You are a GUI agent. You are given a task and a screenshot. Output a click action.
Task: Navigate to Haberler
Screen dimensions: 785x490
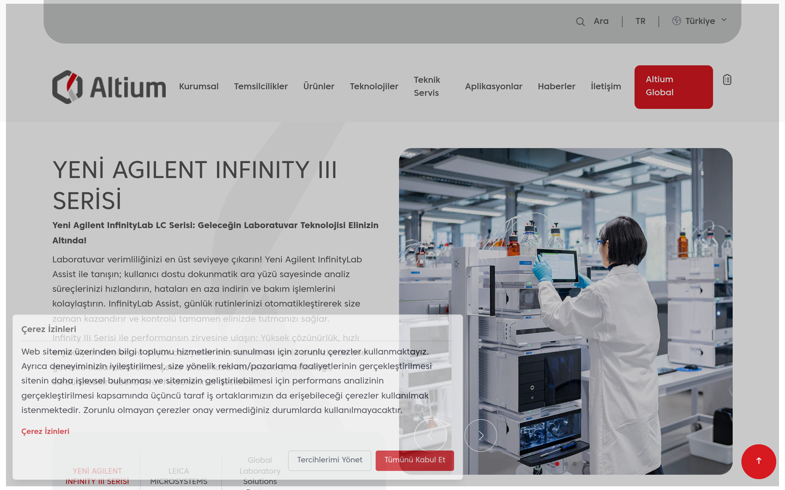click(x=557, y=87)
